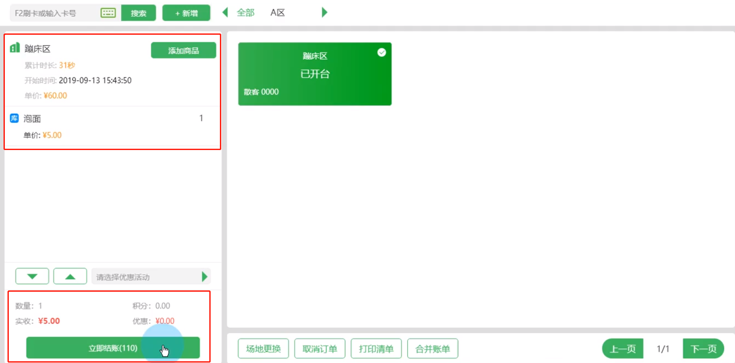Switch to the 全部 category tab

[245, 13]
